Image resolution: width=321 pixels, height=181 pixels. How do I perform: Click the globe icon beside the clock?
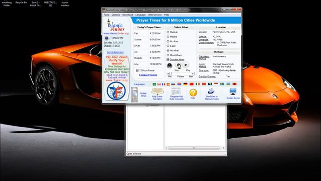[x=106, y=38]
